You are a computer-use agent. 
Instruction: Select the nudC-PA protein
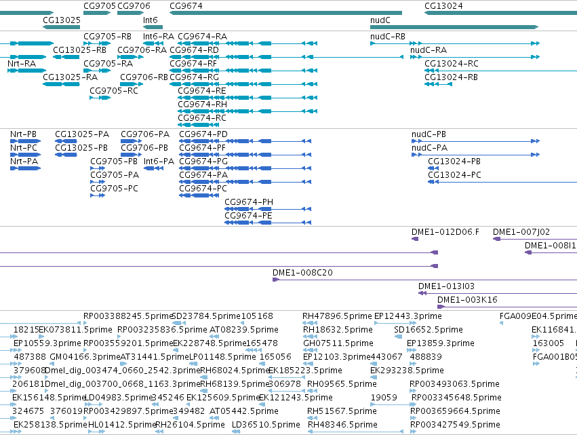(x=429, y=148)
